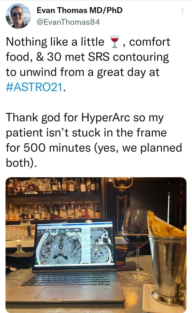Click the red arrow marker on laptop screen

(x=43, y=263)
